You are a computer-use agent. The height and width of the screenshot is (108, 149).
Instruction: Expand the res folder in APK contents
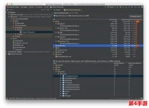pos(54,48)
